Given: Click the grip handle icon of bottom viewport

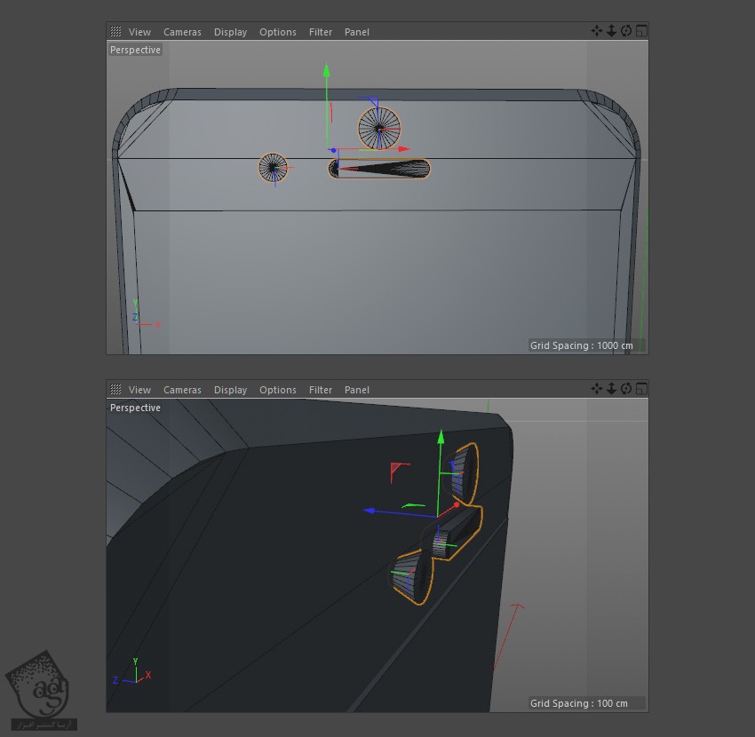Looking at the screenshot, I should (x=115, y=390).
